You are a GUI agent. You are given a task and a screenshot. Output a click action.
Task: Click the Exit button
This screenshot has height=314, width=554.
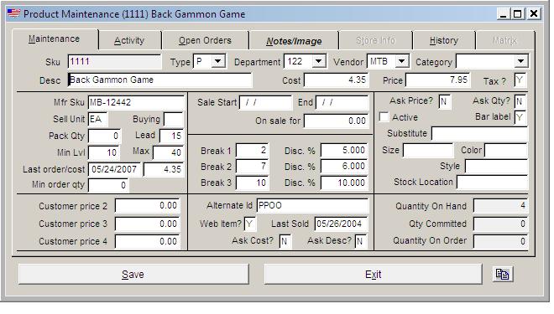point(373,274)
